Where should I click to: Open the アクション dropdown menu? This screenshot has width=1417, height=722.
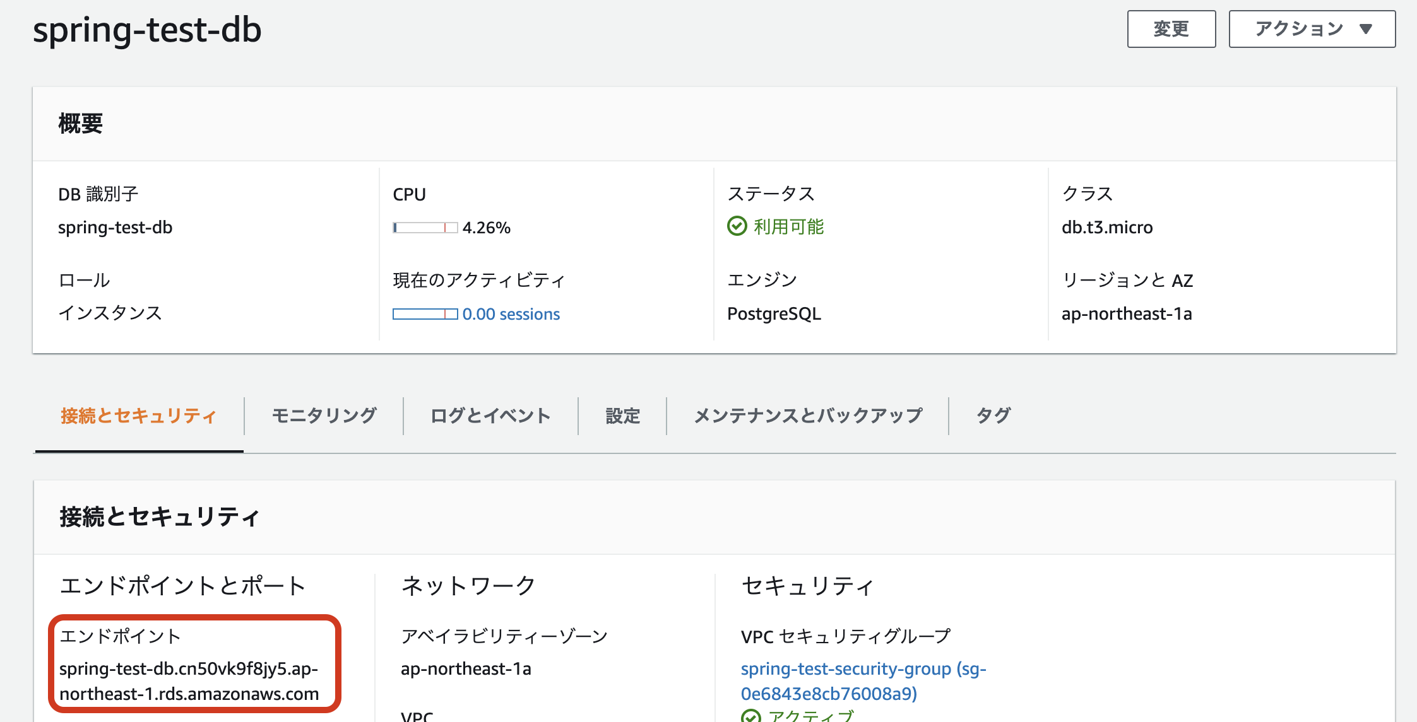click(1310, 28)
